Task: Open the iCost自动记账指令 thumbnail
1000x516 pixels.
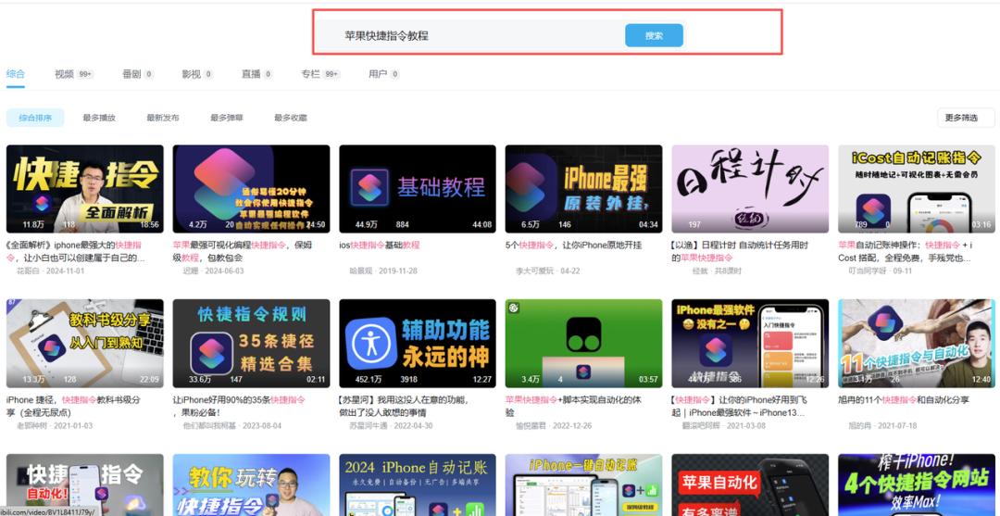Action: 917,189
